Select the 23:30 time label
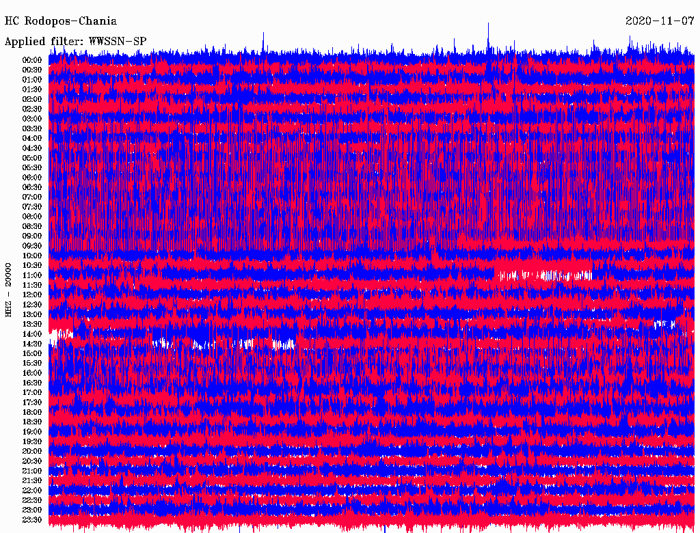Viewport: 700px width, 533px height. point(32,520)
